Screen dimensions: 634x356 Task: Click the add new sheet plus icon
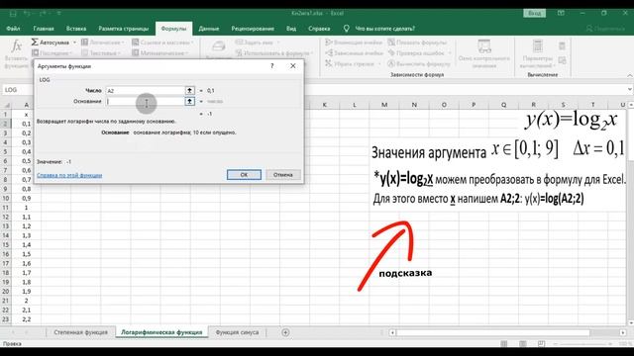pos(285,332)
